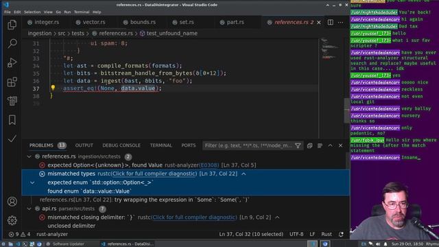Collapse the api.rs problems group
Viewport: 439px width, 247px height.
[x=29, y=209]
